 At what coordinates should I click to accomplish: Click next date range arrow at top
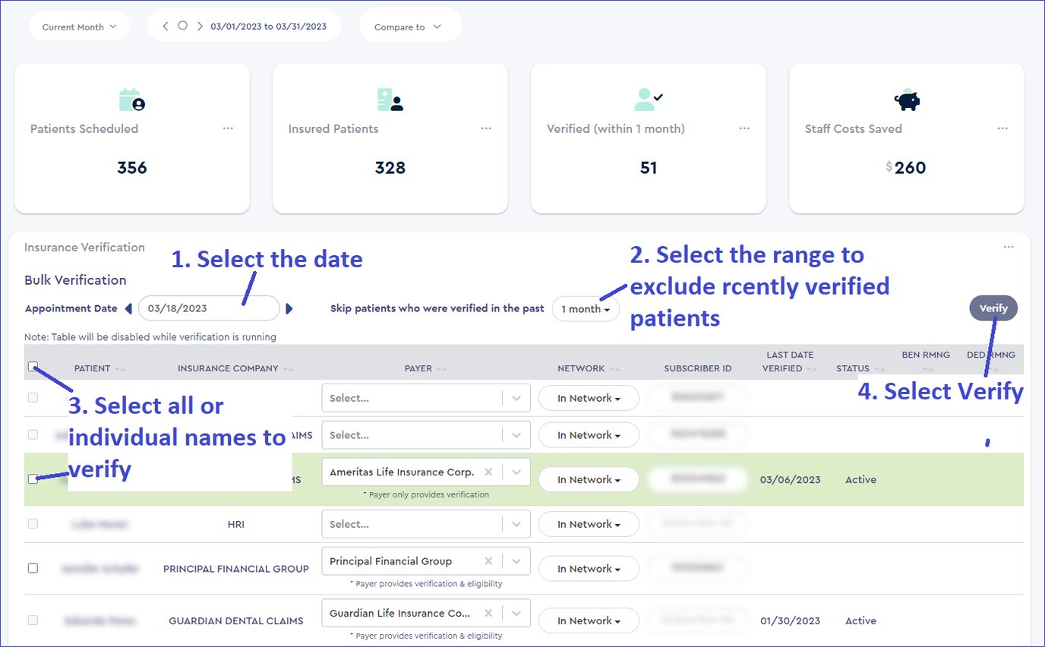coord(200,26)
